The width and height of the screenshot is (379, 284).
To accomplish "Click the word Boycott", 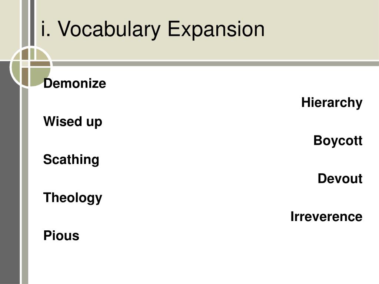I will point(338,141).
